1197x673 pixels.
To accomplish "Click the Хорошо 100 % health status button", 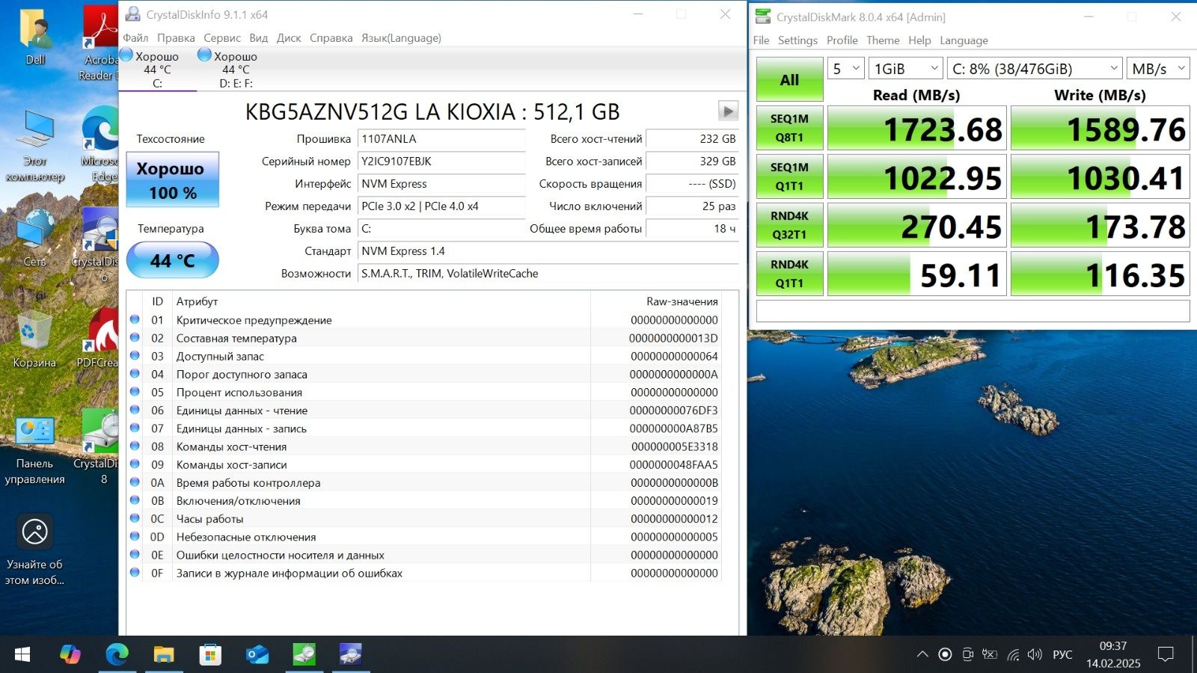I will click(x=173, y=179).
